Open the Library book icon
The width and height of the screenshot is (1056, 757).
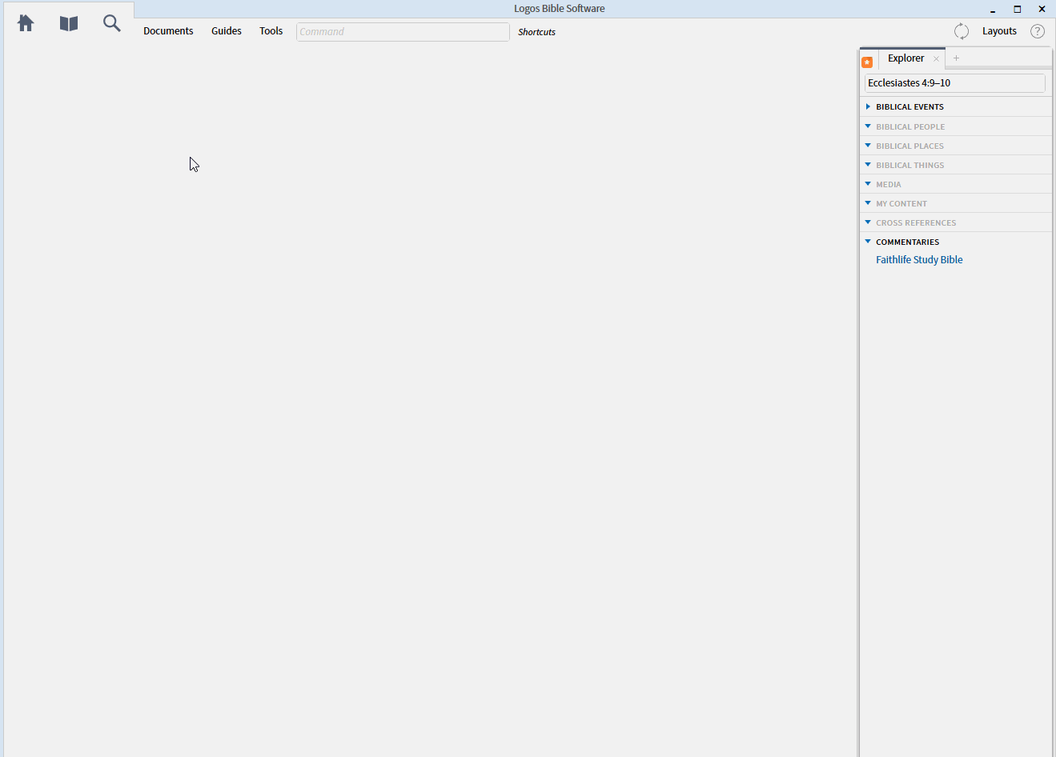[69, 24]
